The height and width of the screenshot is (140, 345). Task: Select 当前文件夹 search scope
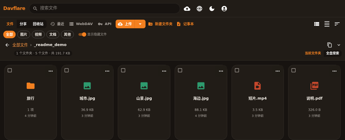point(313,53)
